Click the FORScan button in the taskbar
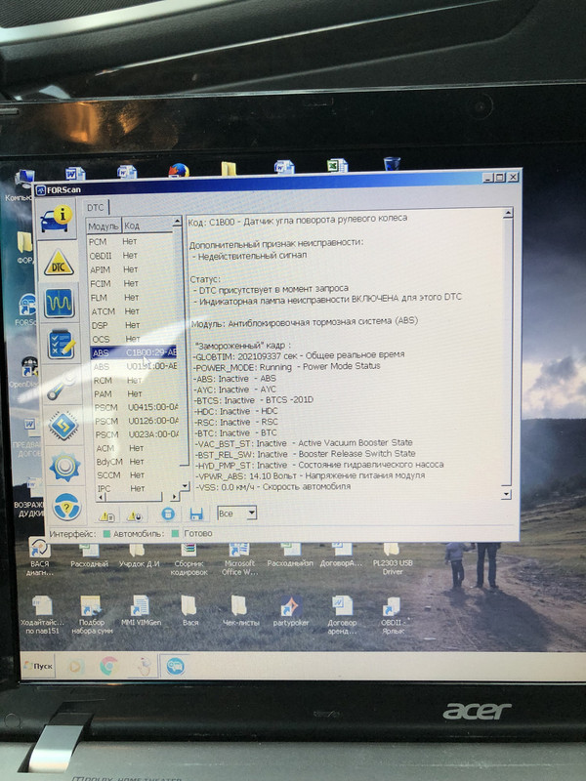This screenshot has width=586, height=781. click(175, 667)
